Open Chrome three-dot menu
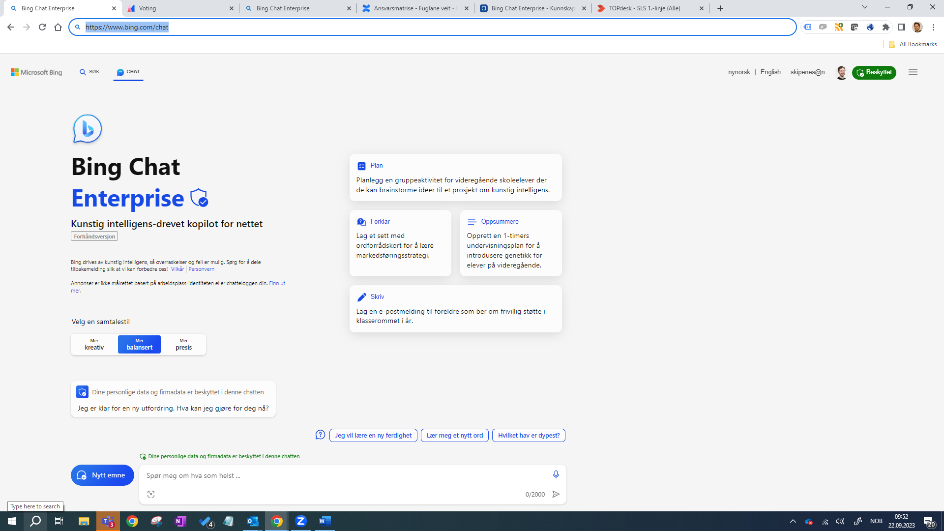The image size is (944, 531). click(933, 27)
